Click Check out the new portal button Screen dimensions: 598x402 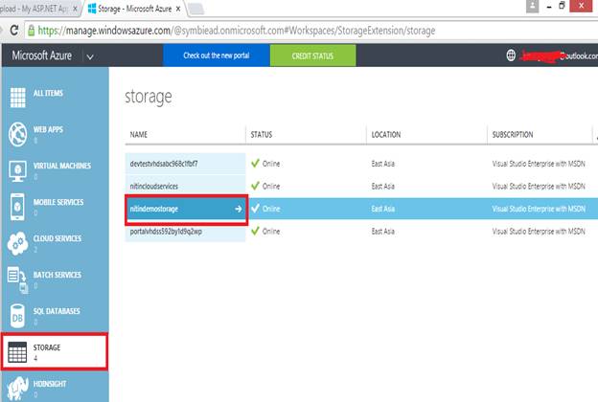tap(217, 56)
